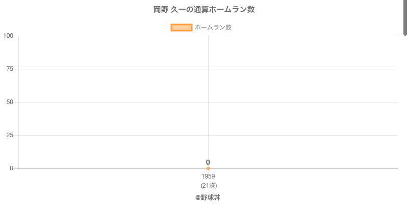Image resolution: width=408 pixels, height=204 pixels.
Task: Click the chart title 岡野 久一の通算ホームラン数
Action: click(x=204, y=10)
